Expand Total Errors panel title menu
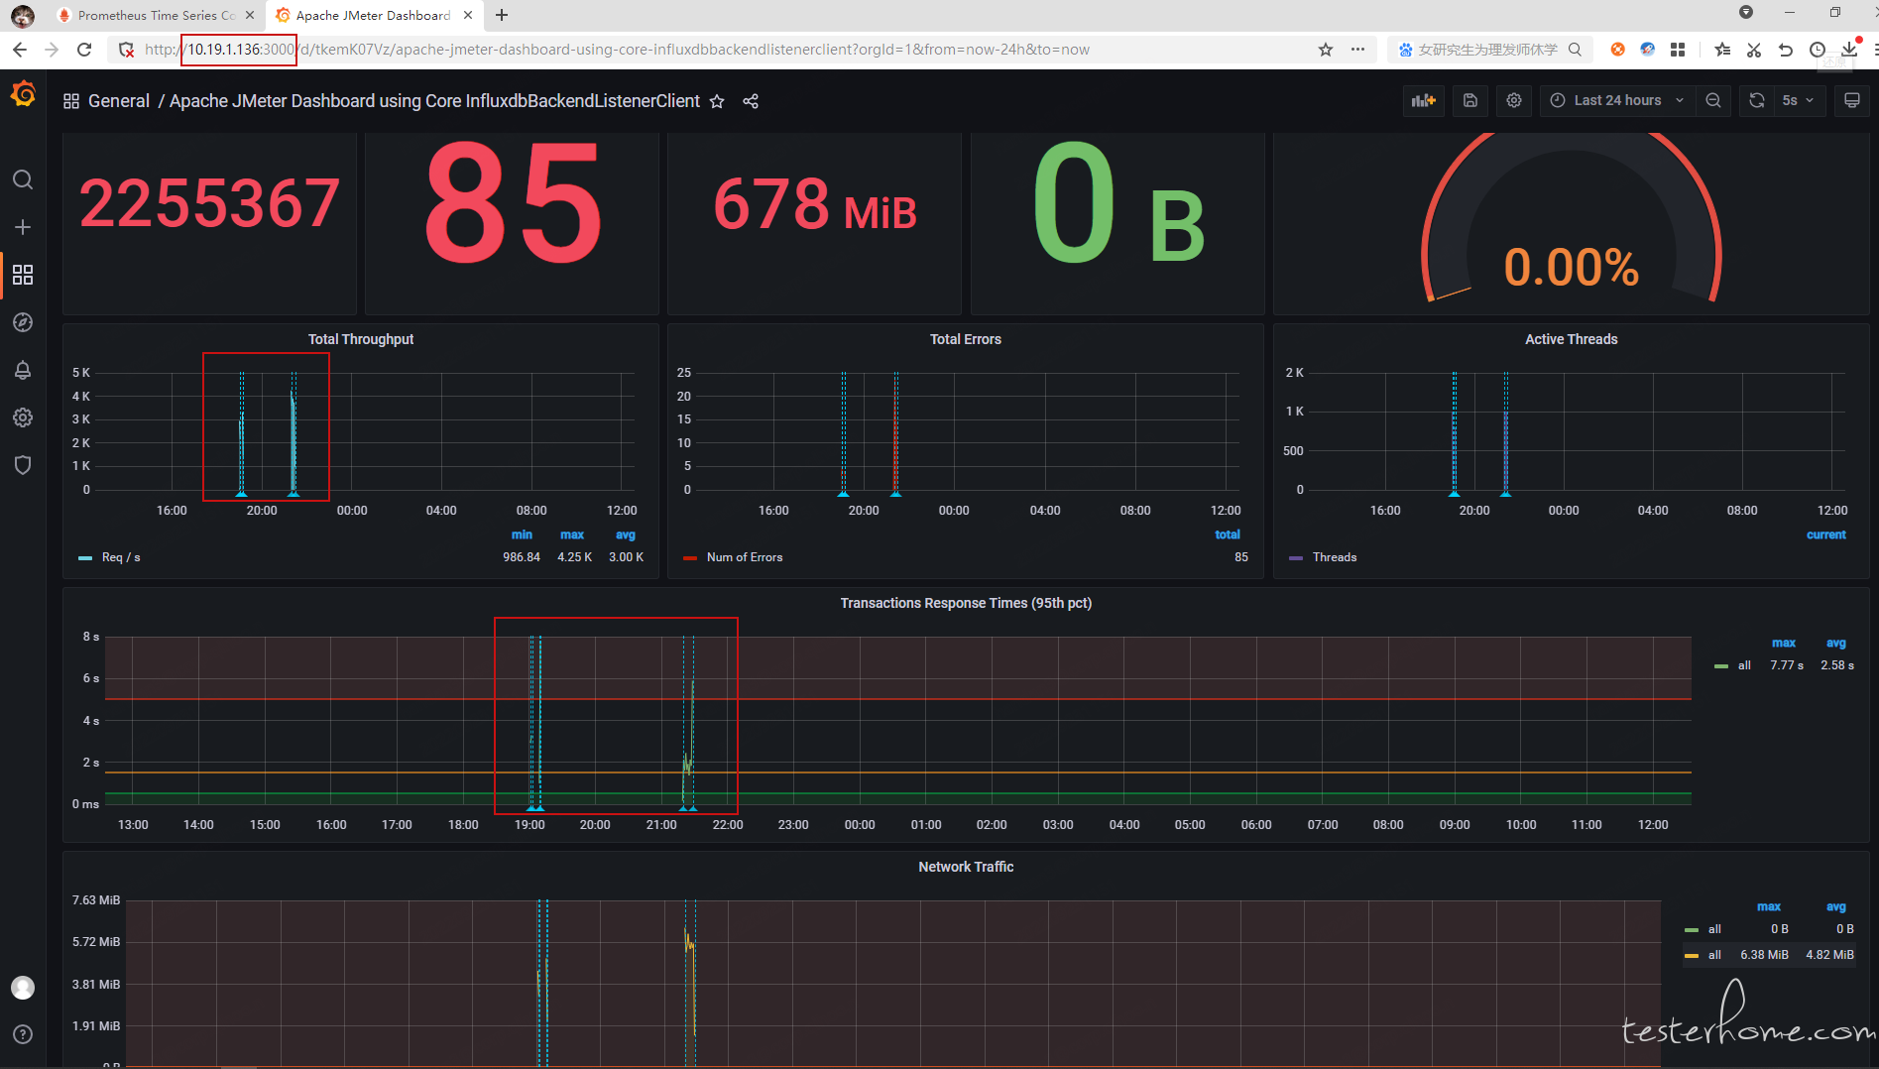 pos(966,339)
